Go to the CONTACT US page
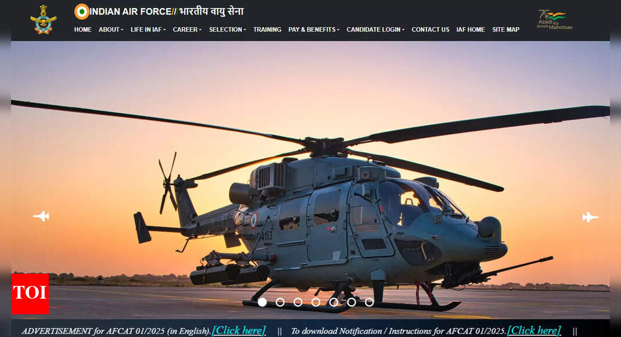Viewport: 621px width, 337px height. pos(430,30)
